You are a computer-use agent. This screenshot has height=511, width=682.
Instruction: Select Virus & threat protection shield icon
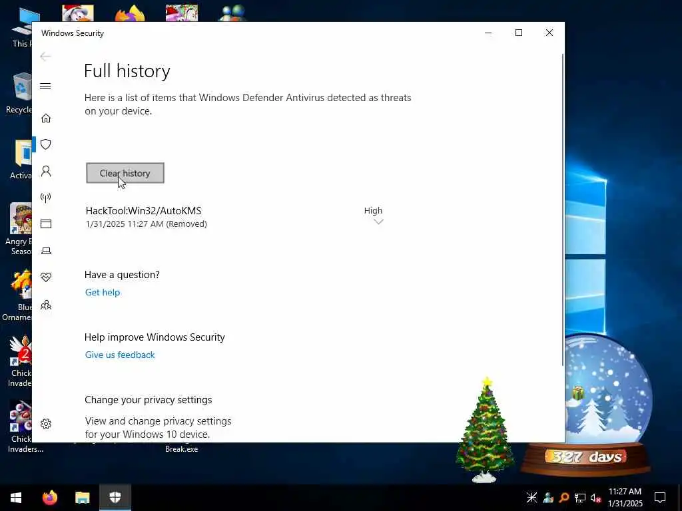click(46, 144)
